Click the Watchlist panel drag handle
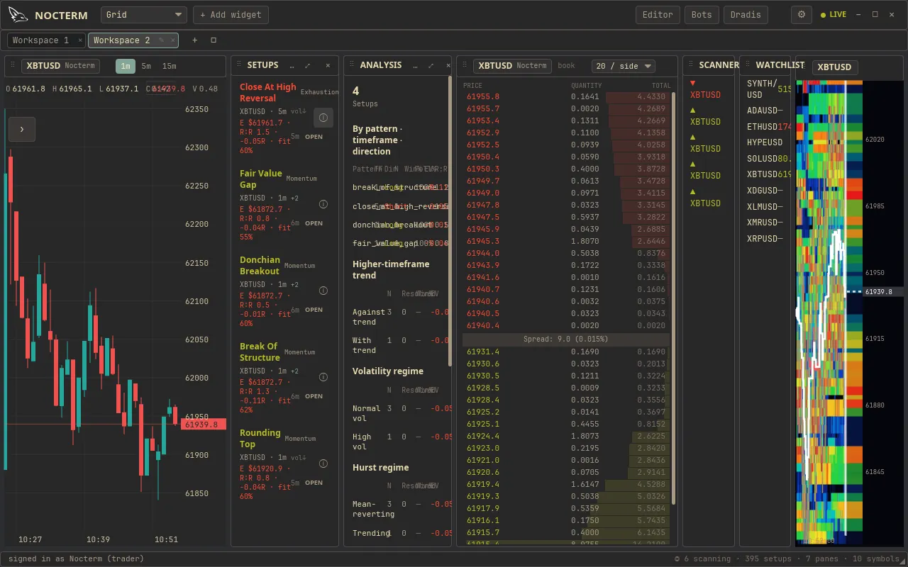The height and width of the screenshot is (567, 908). point(747,65)
